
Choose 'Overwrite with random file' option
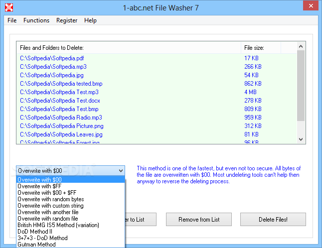click(x=70, y=219)
